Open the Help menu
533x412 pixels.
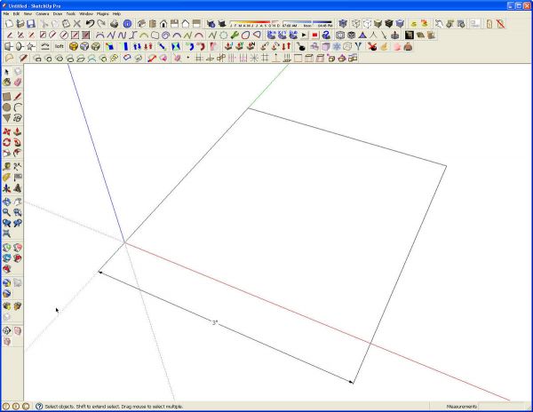pyautogui.click(x=116, y=14)
